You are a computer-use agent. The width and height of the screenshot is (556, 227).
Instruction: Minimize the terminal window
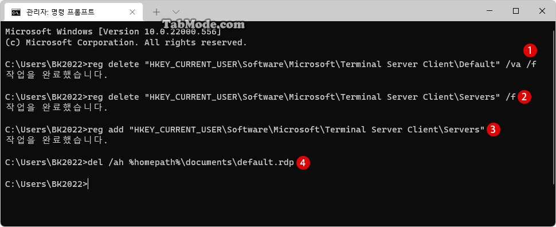point(490,11)
